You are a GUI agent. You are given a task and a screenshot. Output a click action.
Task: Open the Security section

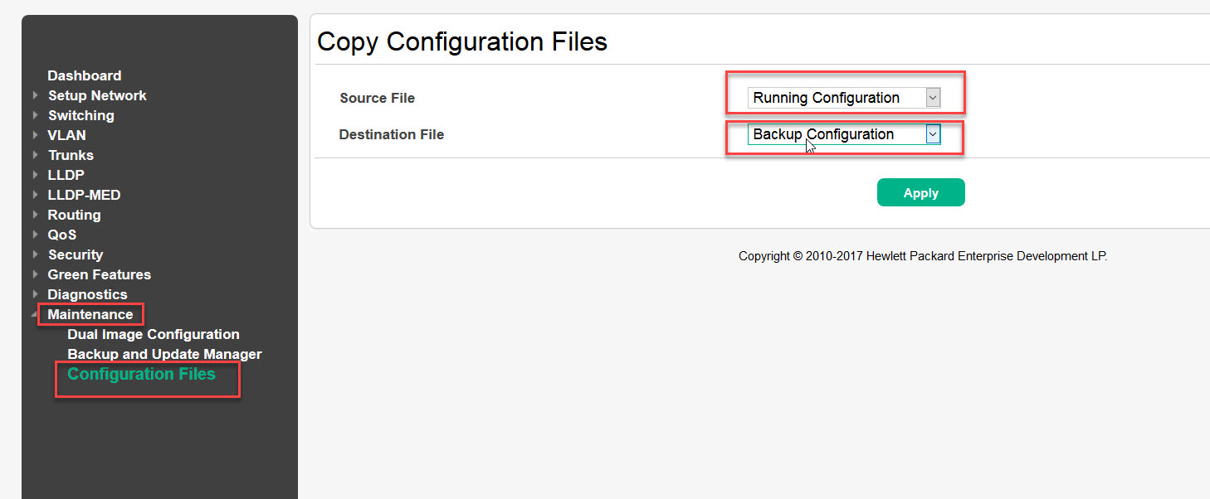75,254
